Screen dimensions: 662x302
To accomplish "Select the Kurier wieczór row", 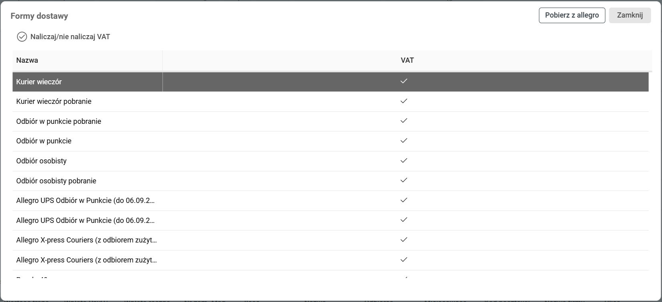I will 39,82.
